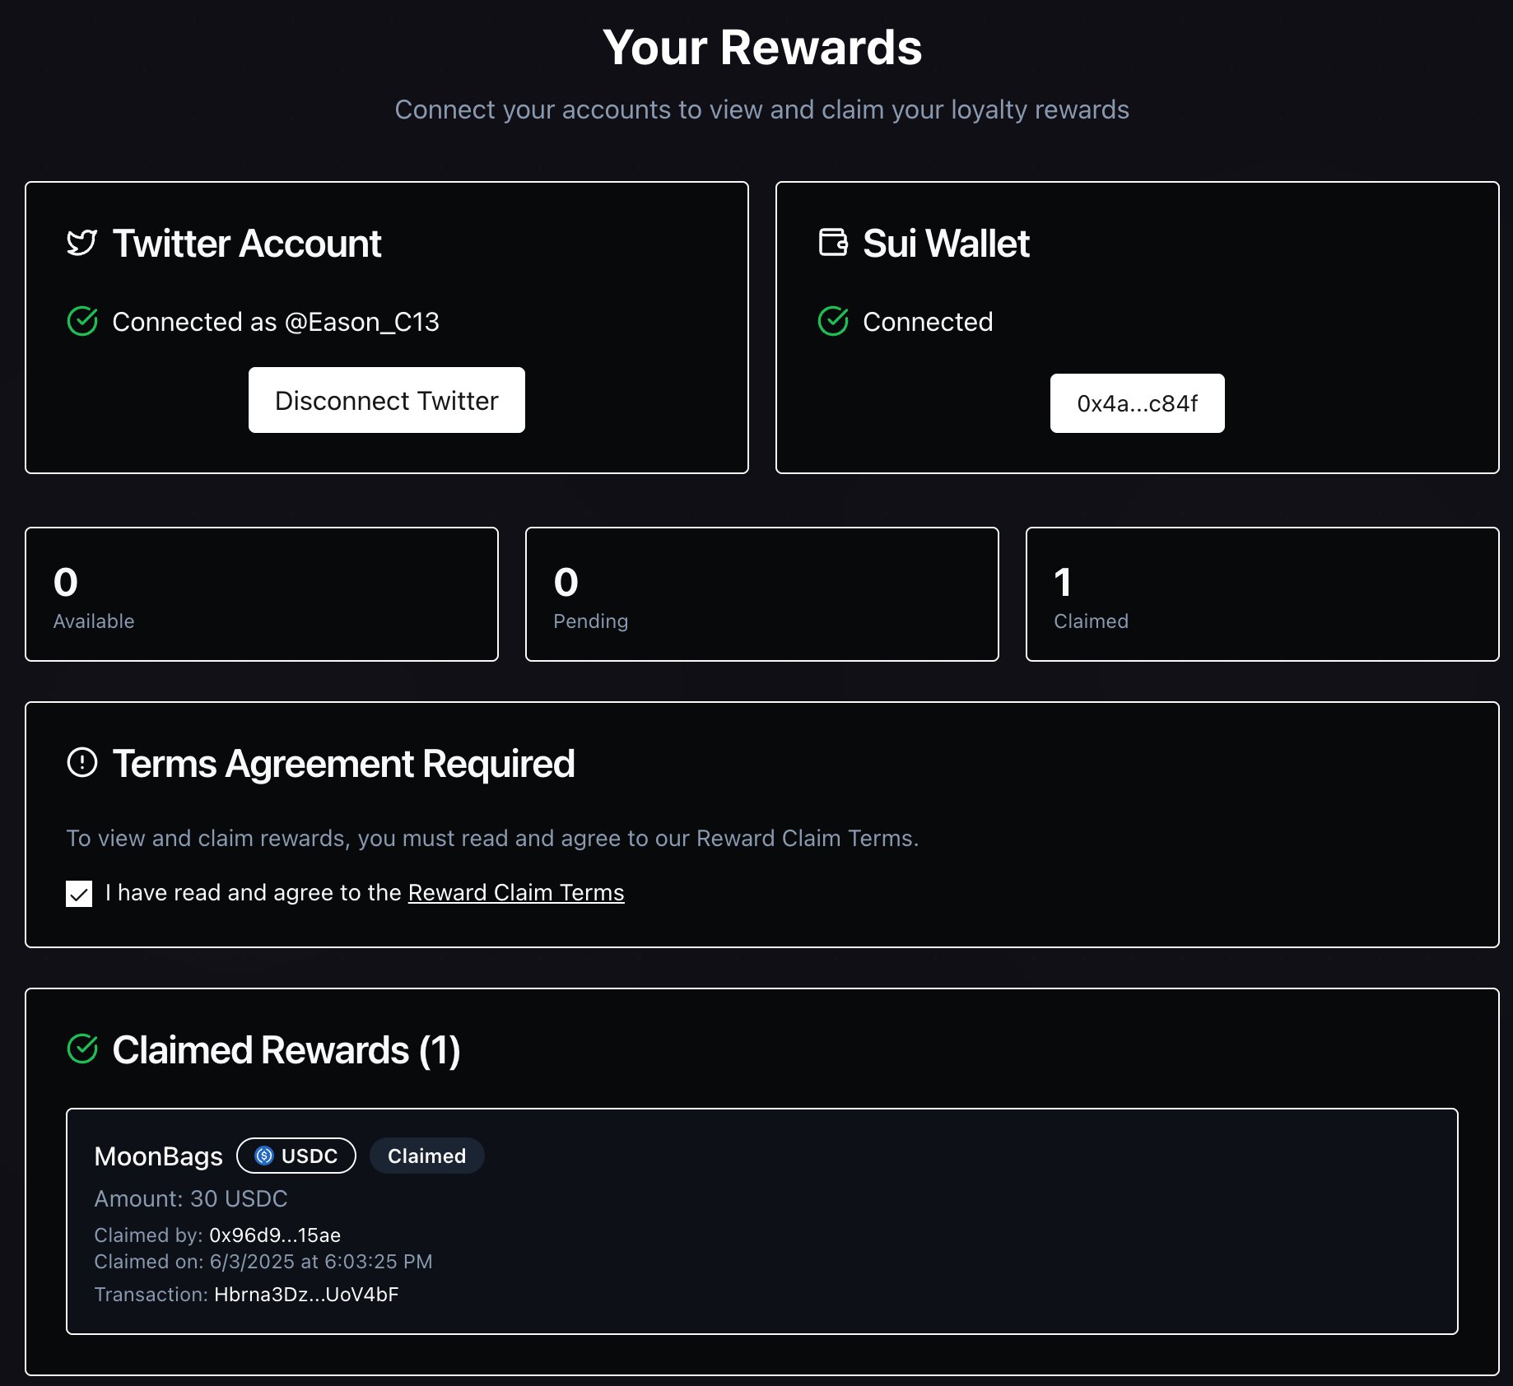Select the USDC coin icon on MoonBags reward
The width and height of the screenshot is (1513, 1386).
(262, 1156)
